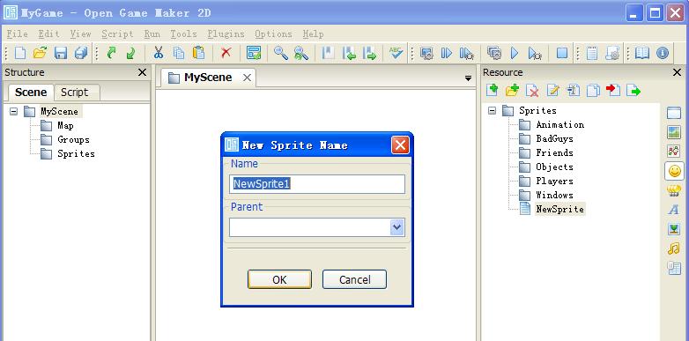Open the Options menu

(273, 33)
